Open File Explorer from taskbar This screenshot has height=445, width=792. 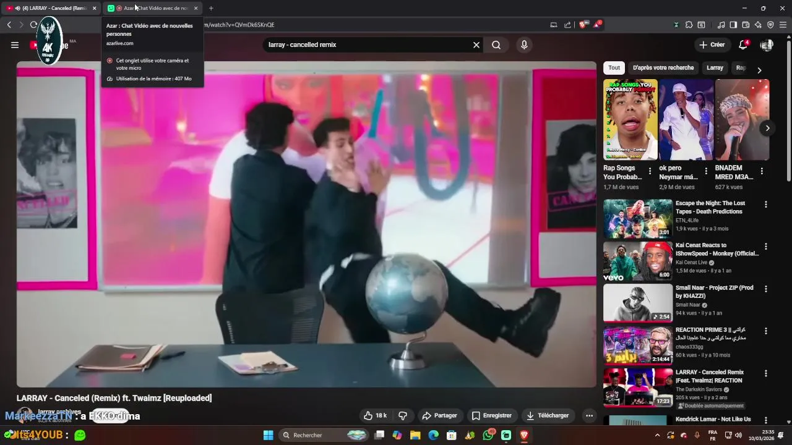click(x=415, y=435)
